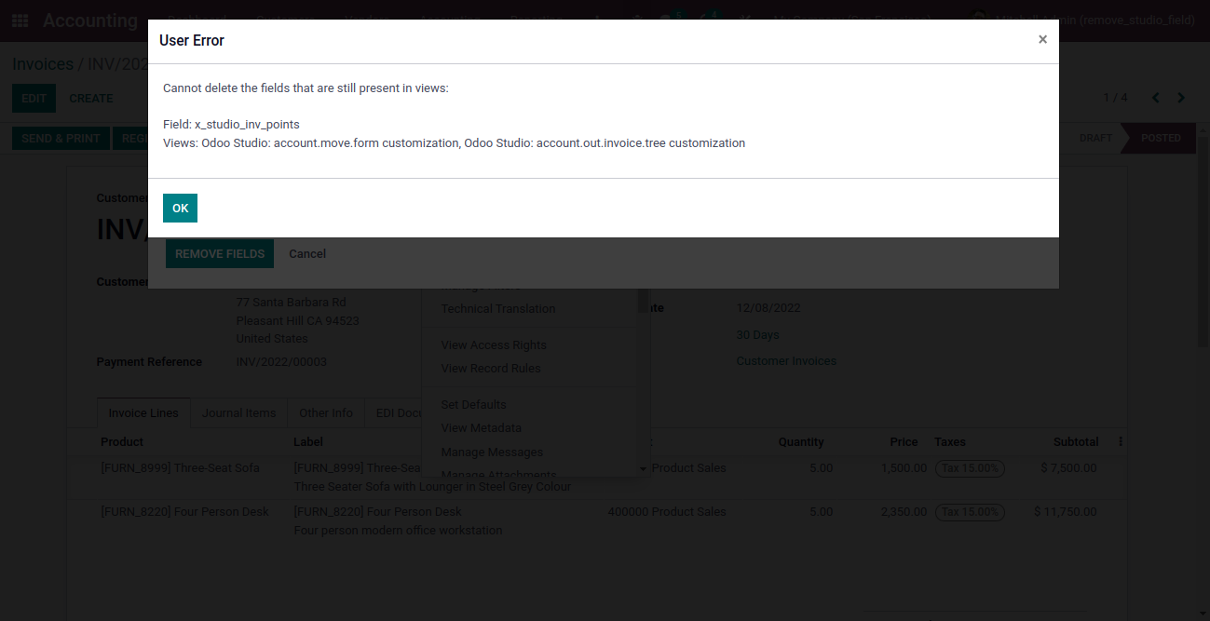Click the 400000 Product Sales account cell
This screenshot has height=621, width=1210.
point(667,511)
